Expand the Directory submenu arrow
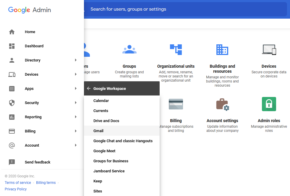Viewport: 290px width, 196px height. point(76,60)
